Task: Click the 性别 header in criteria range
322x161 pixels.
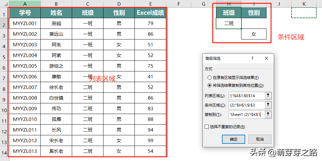Action: pyautogui.click(x=254, y=13)
